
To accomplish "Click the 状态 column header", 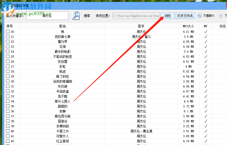I will 220,26.
